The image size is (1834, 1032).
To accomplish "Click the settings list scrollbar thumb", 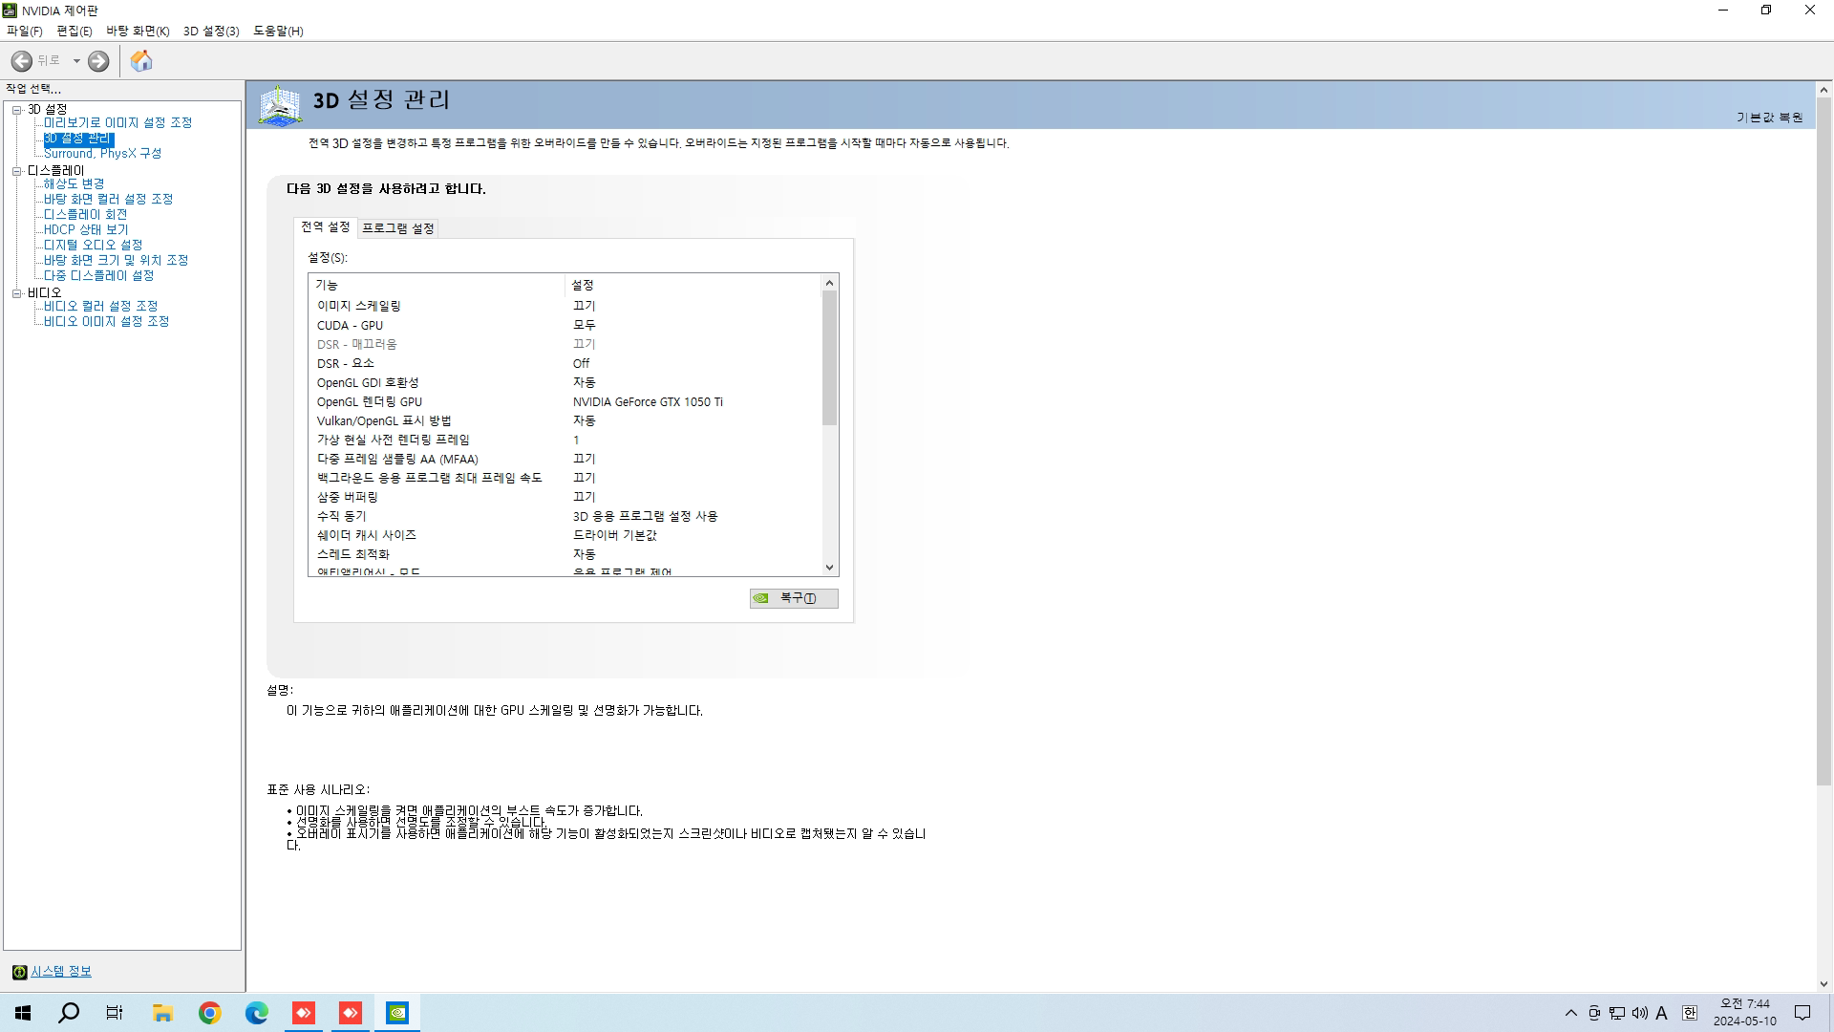I will tap(829, 357).
